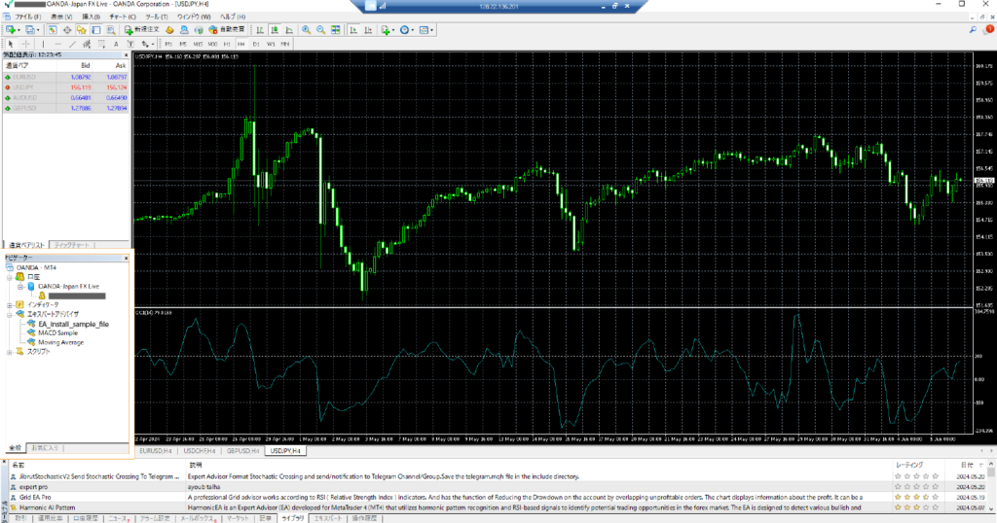Viewport: 997px width, 523px height.
Task: Switch chart to W1 timeframe
Action: 271,44
